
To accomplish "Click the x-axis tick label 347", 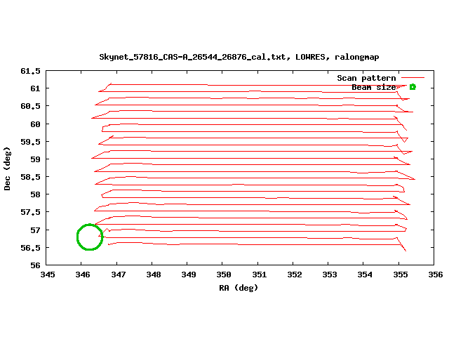I will [x=119, y=275].
